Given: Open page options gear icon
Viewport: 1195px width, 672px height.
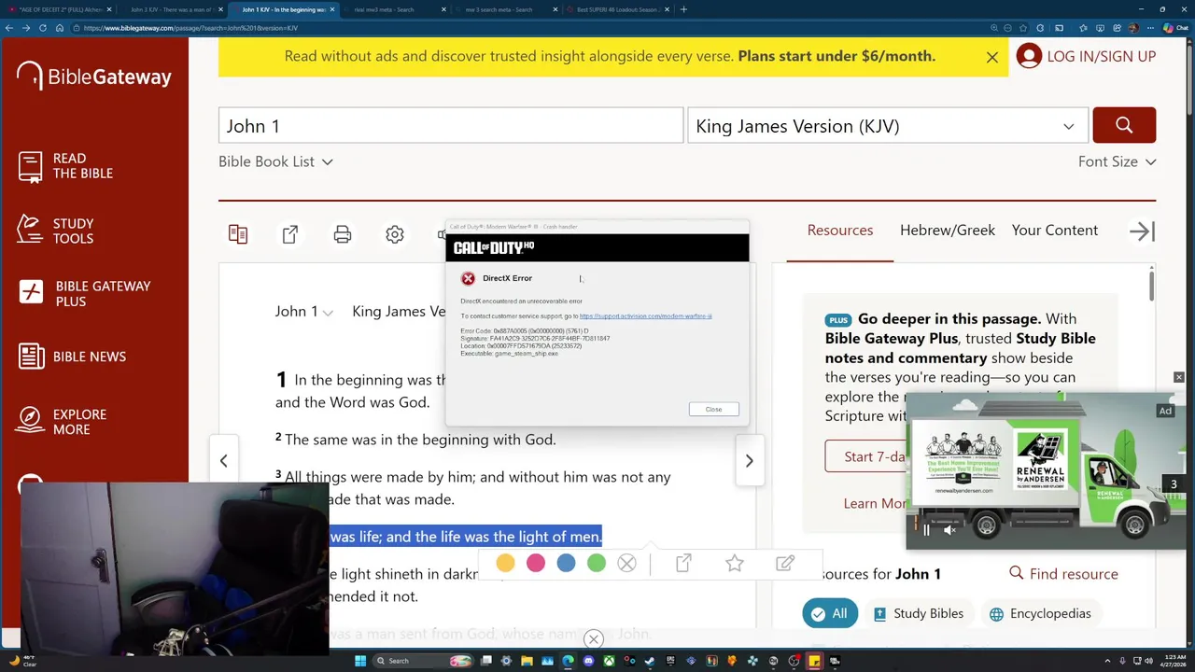Looking at the screenshot, I should (x=395, y=234).
